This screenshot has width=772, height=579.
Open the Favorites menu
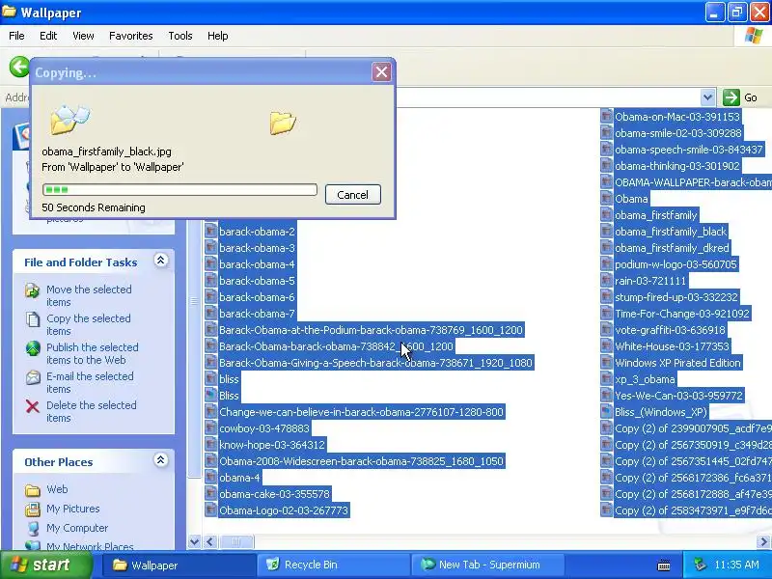click(131, 36)
